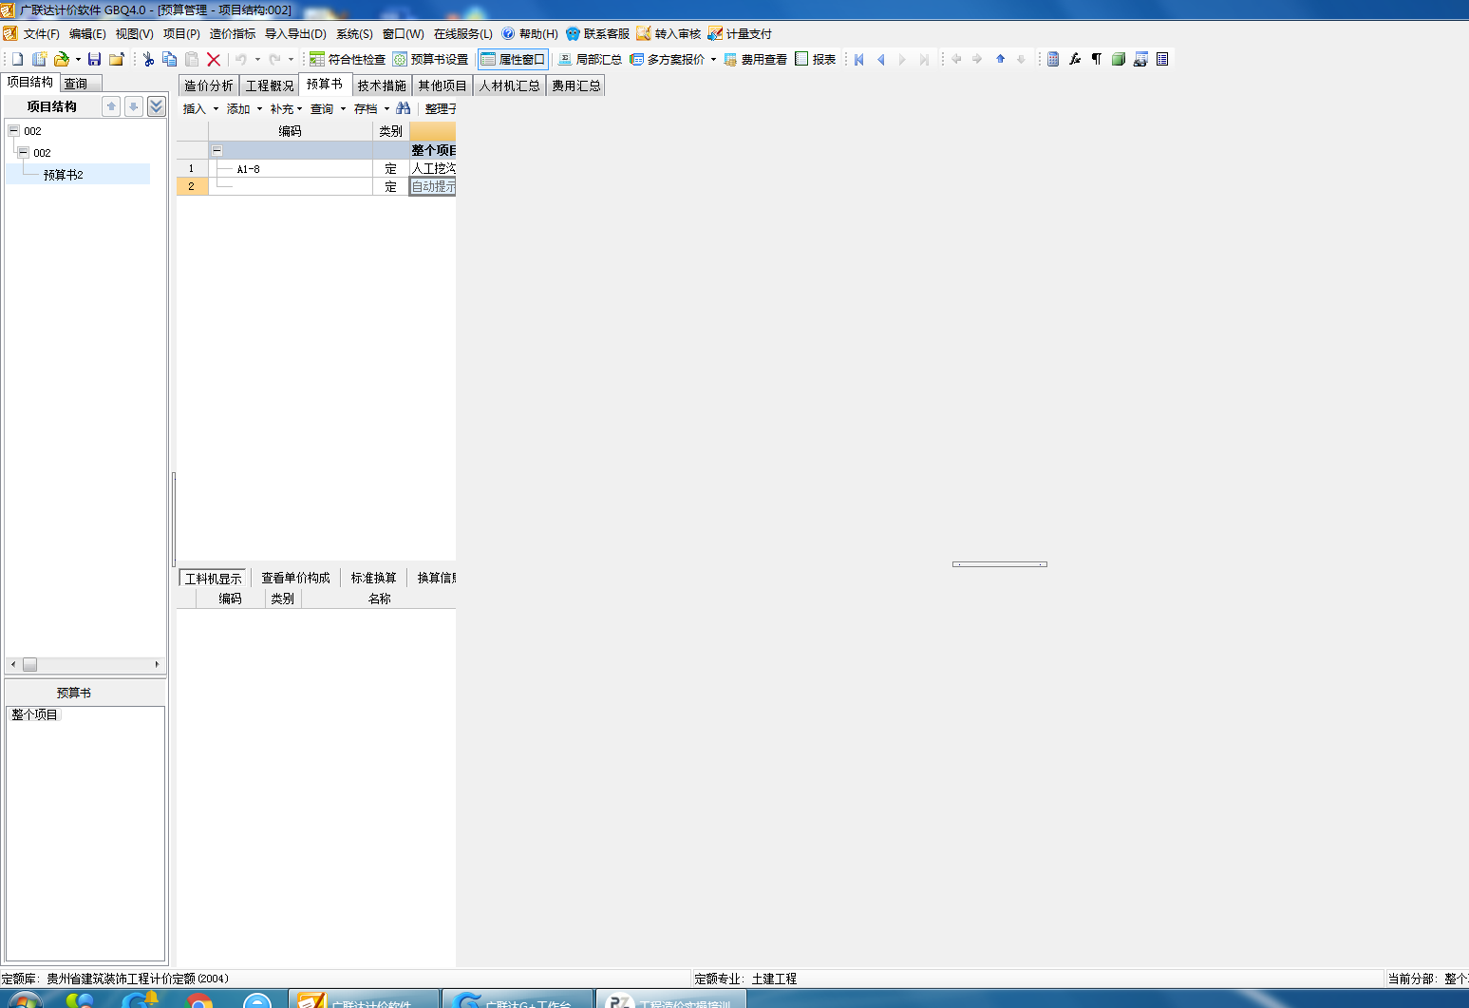
Task: Open 费用查看 view
Action: (x=756, y=59)
